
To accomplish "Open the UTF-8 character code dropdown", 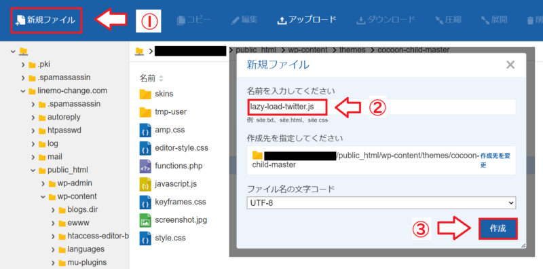I will click(381, 203).
